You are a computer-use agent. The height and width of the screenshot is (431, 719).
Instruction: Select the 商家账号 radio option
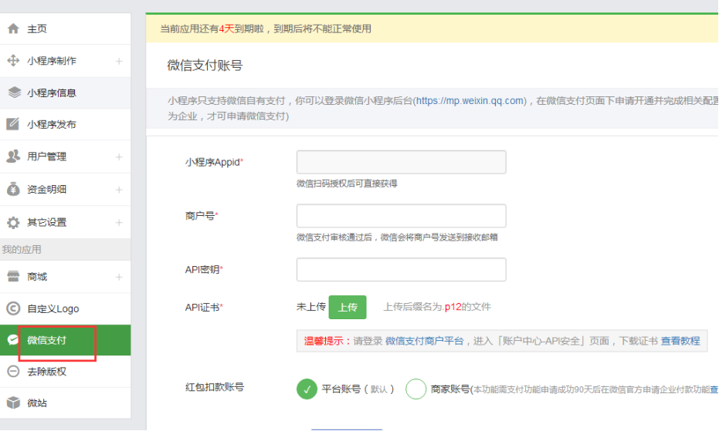[416, 389]
